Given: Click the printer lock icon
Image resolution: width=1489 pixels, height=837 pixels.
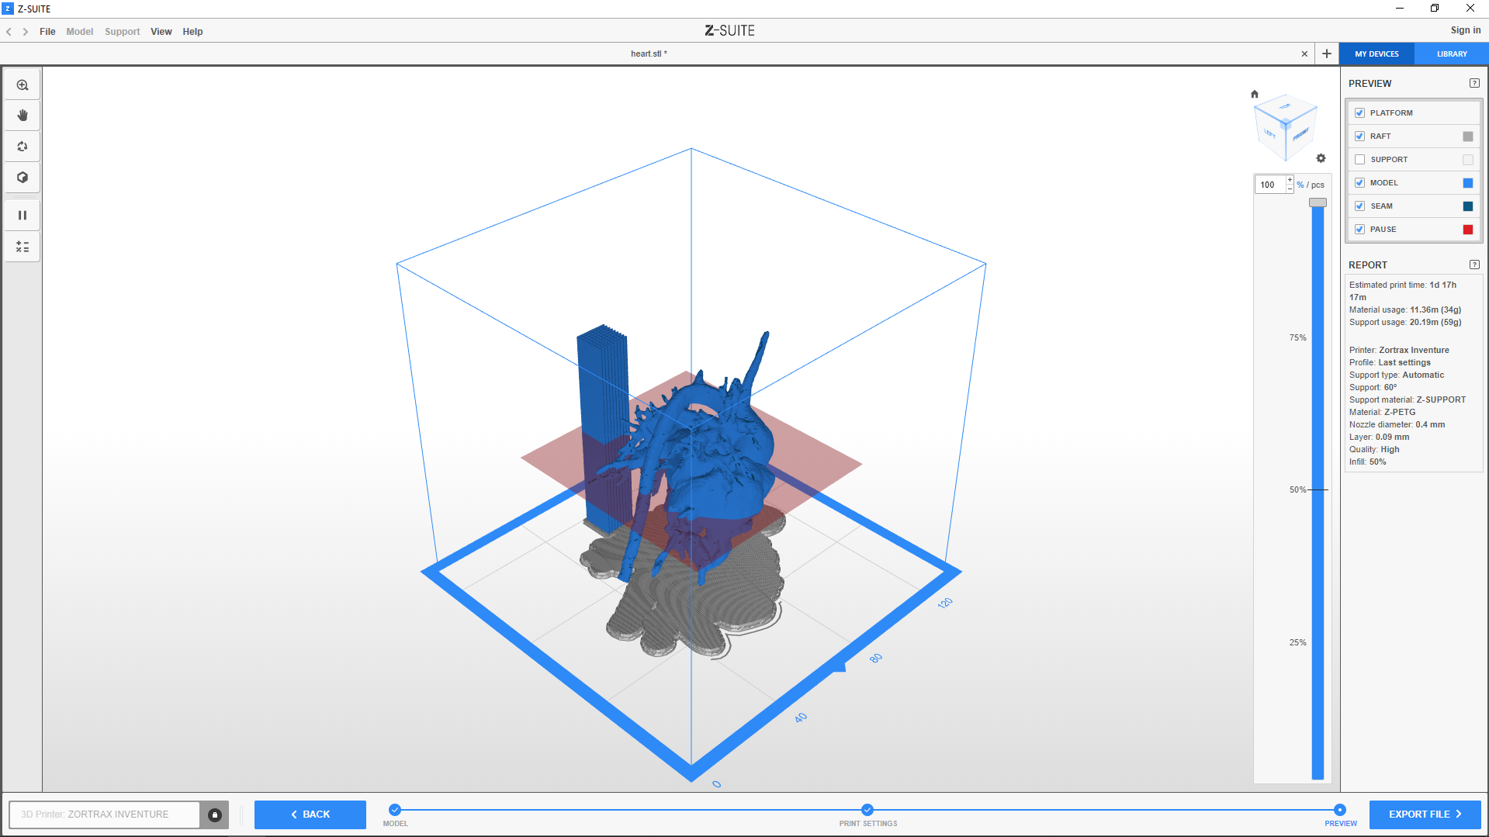Looking at the screenshot, I should click(215, 815).
